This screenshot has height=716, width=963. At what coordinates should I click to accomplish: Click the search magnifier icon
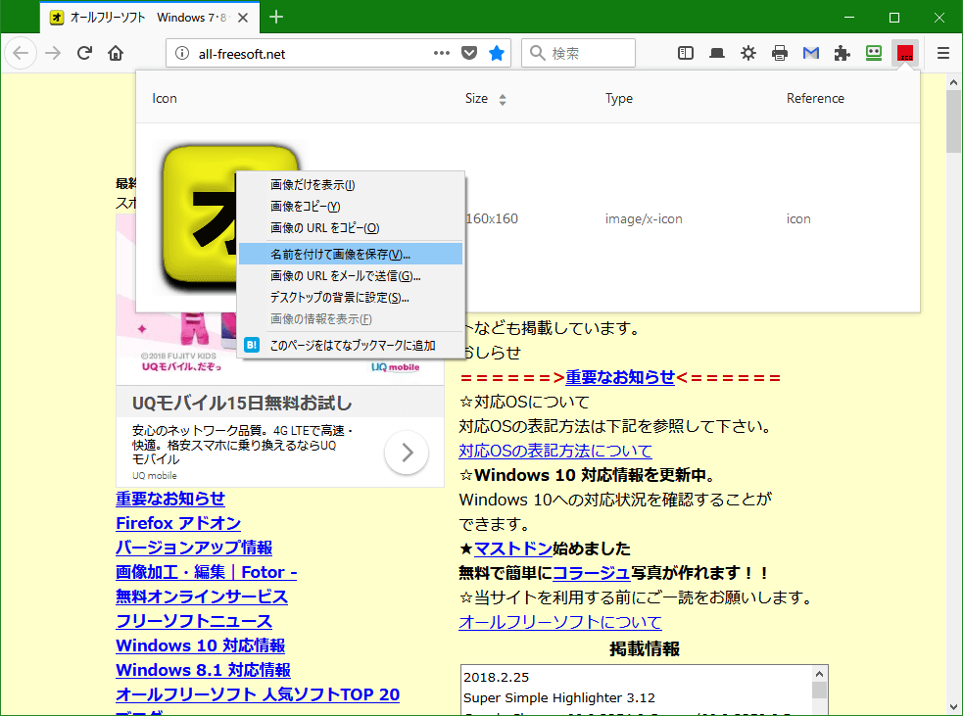(538, 54)
